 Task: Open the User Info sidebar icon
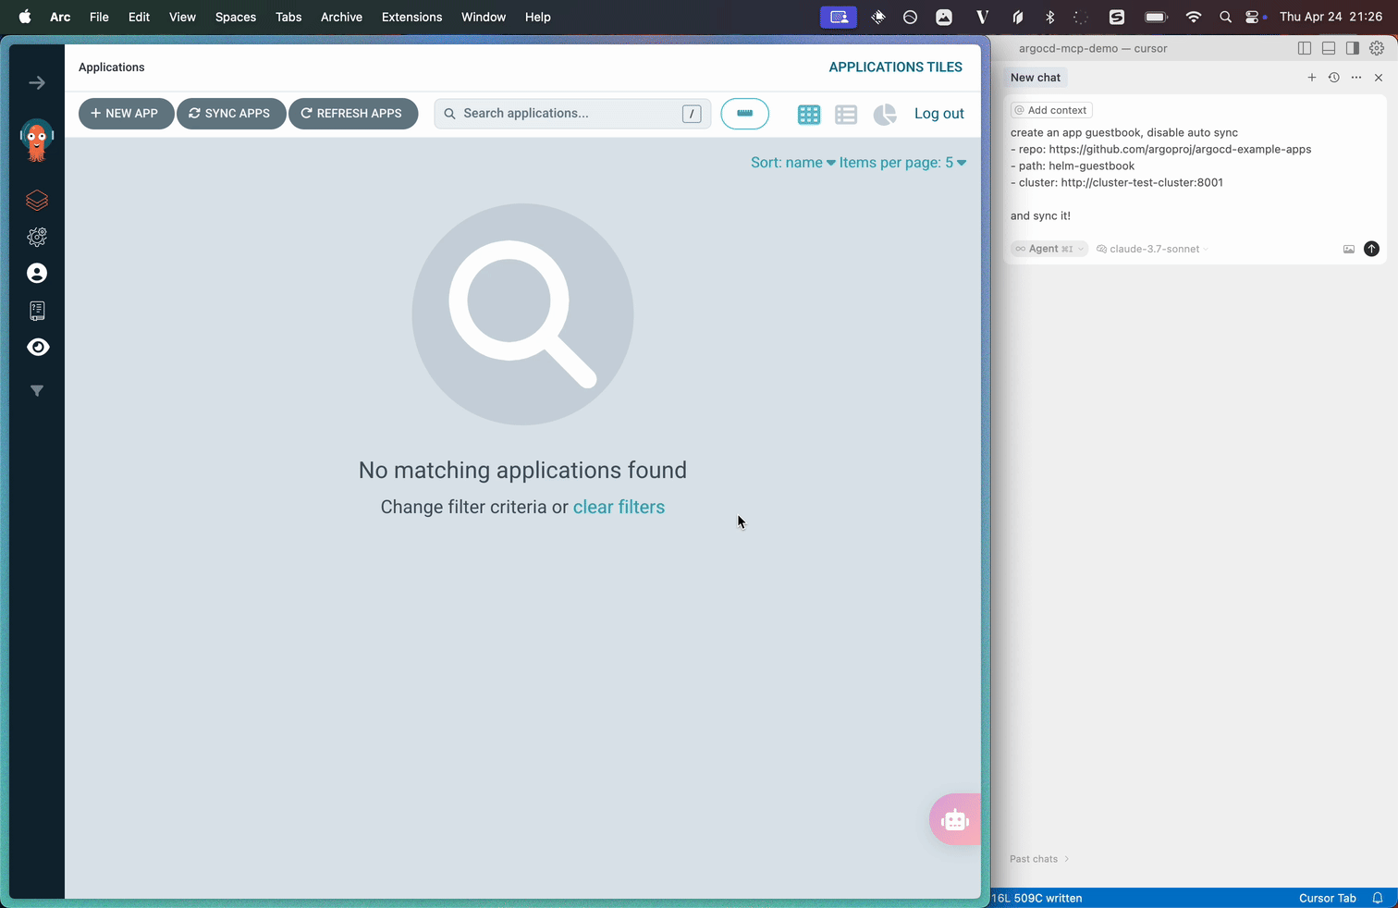pyautogui.click(x=37, y=274)
